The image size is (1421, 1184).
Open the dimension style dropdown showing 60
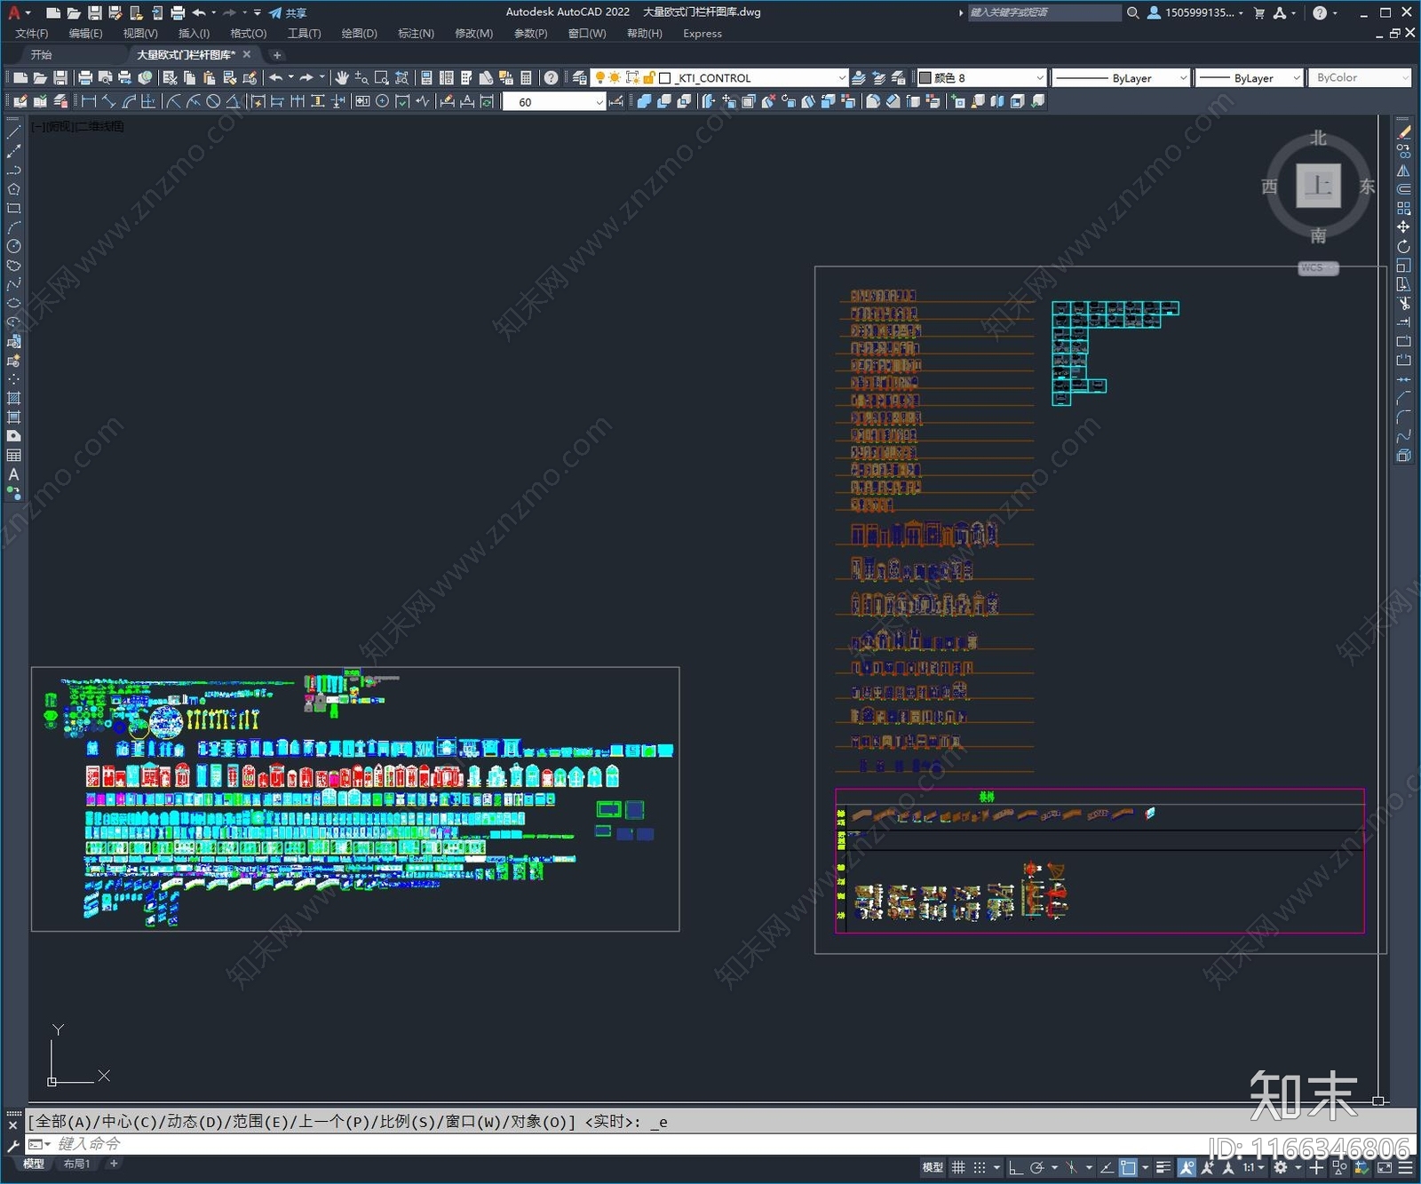coord(599,102)
